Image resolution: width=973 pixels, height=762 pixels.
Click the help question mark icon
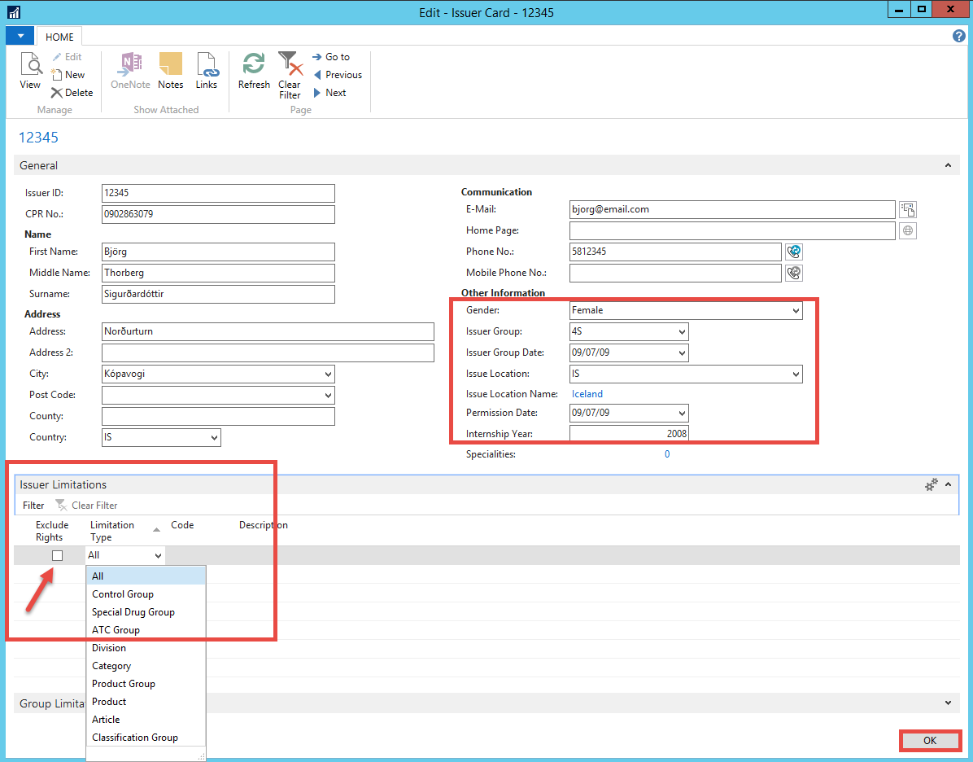(x=958, y=37)
